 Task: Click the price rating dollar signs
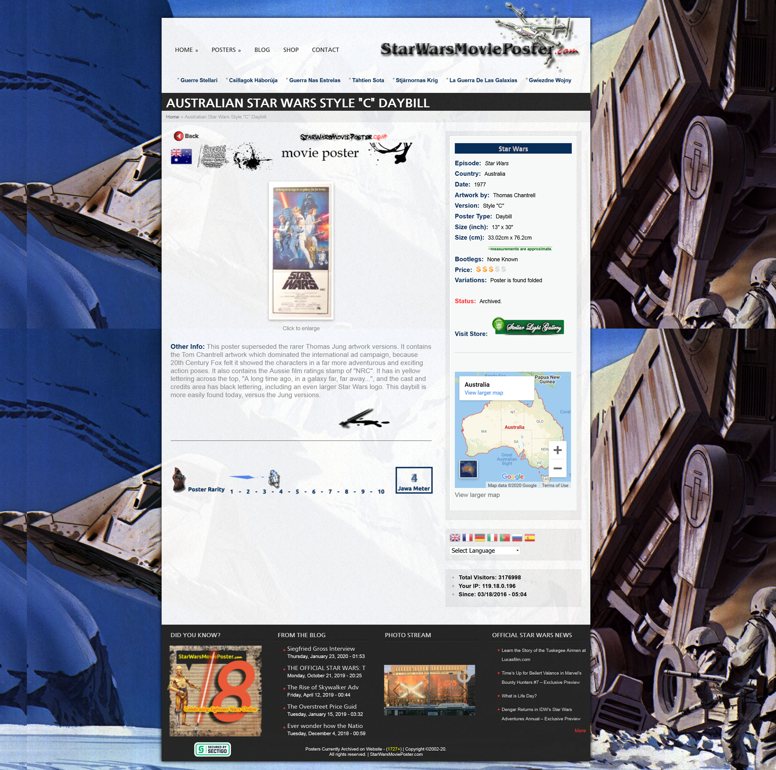tap(491, 269)
